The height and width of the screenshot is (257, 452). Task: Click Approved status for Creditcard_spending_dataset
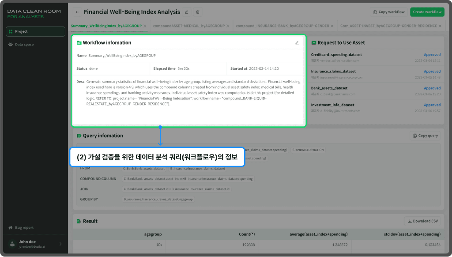click(432, 55)
